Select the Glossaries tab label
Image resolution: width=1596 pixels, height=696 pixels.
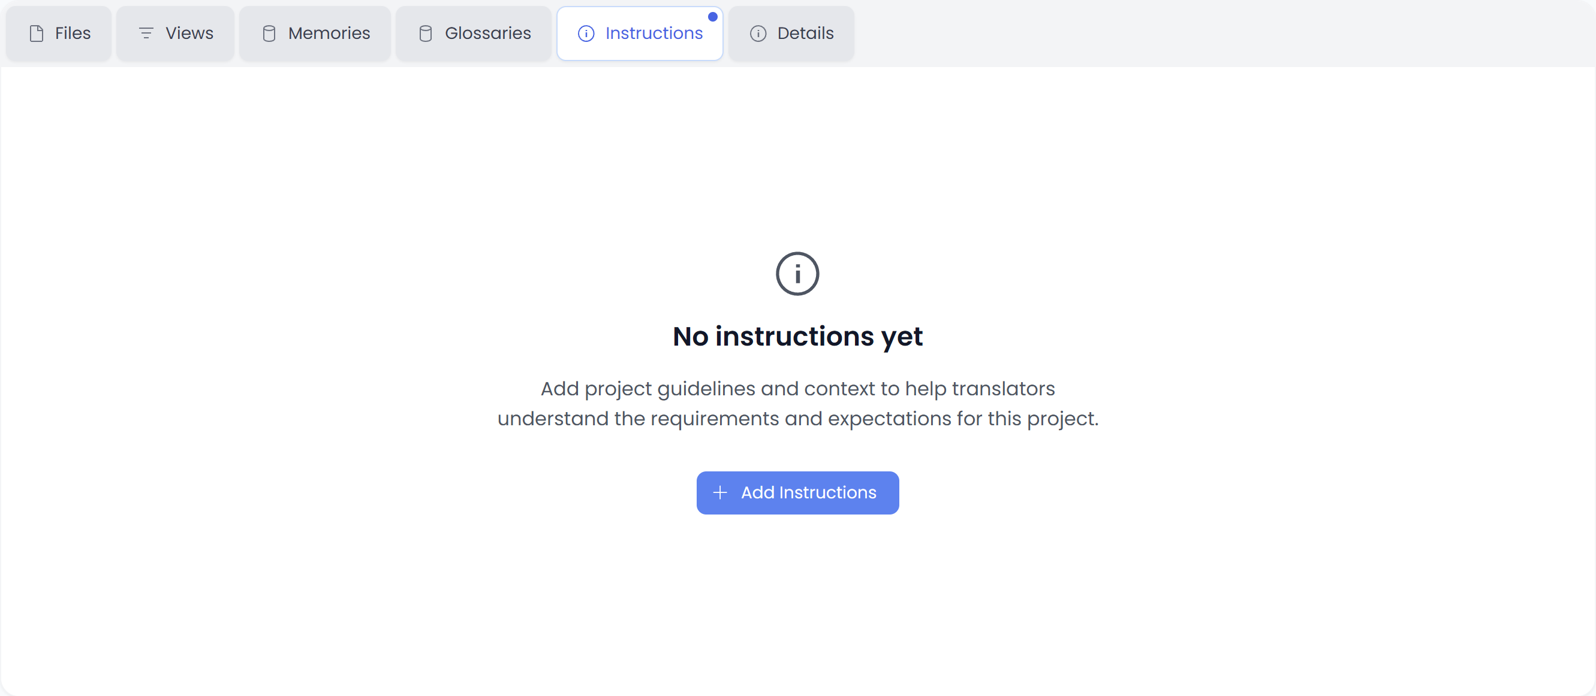(x=487, y=34)
